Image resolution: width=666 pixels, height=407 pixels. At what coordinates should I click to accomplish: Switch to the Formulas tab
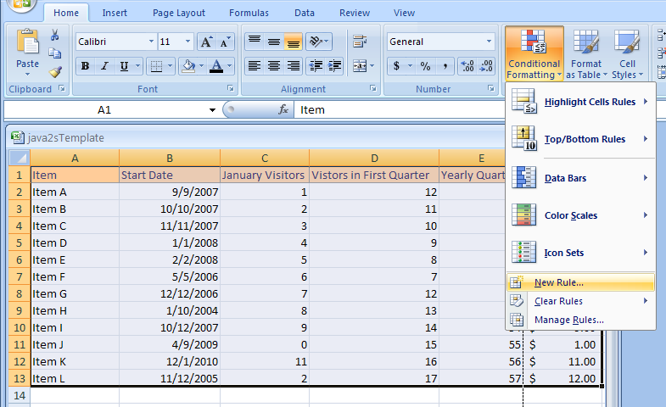click(x=249, y=13)
